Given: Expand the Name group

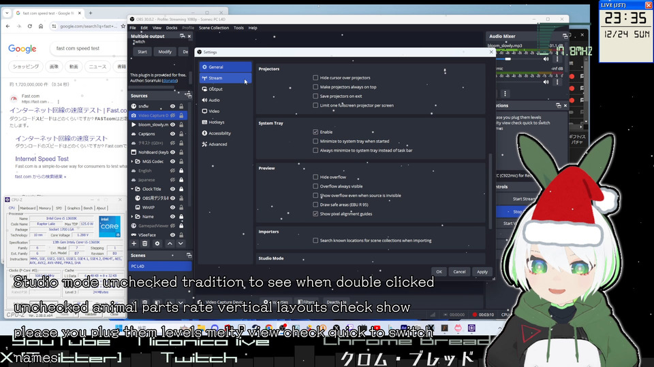Looking at the screenshot, I should 132,217.
